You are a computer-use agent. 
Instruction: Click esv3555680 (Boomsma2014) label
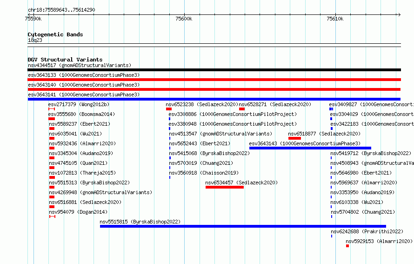(x=81, y=114)
